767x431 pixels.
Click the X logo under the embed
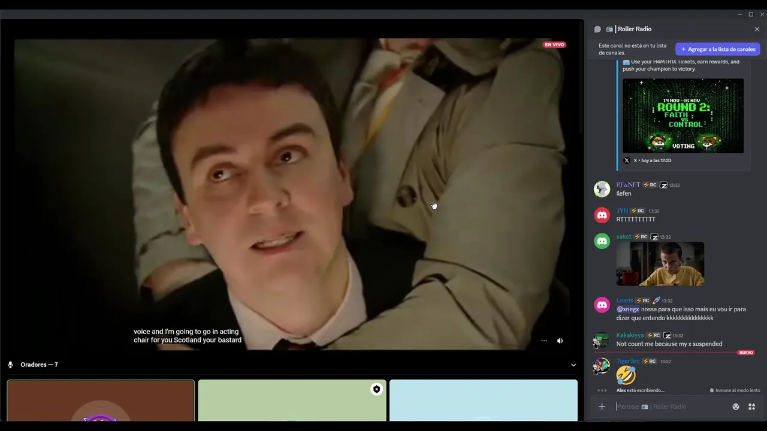point(627,160)
